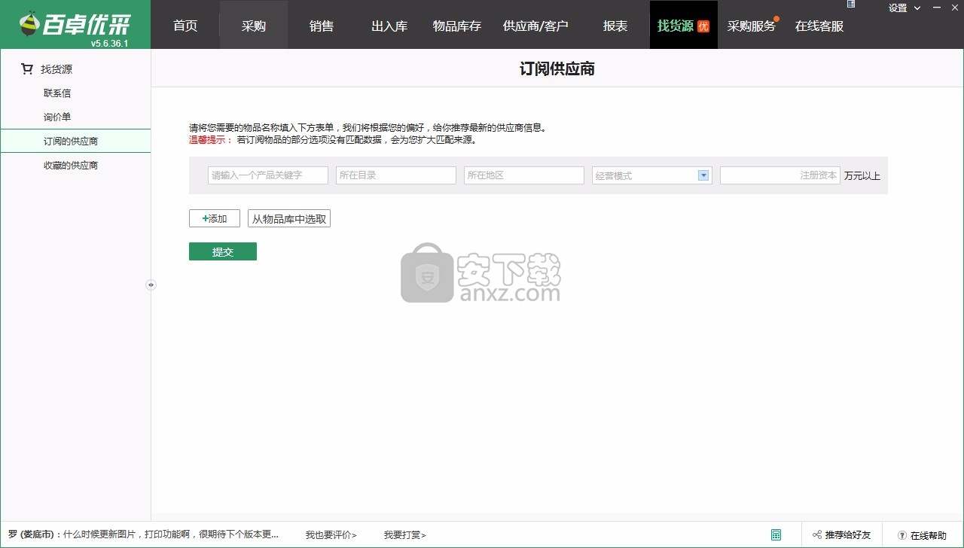This screenshot has height=548, width=964.
Task: Click the question-mark icon beside 在线帮助
Action: tap(902, 535)
